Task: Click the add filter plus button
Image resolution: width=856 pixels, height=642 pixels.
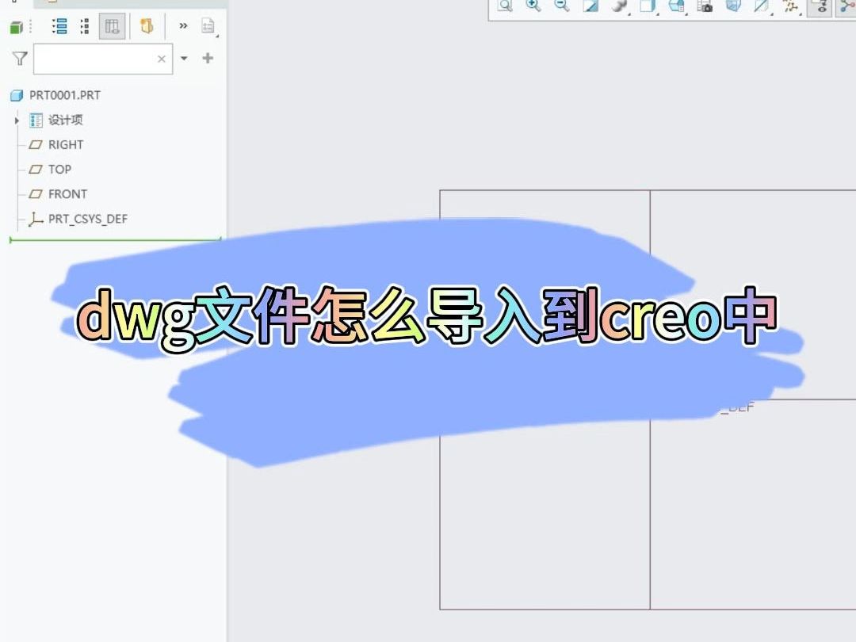Action: click(208, 58)
